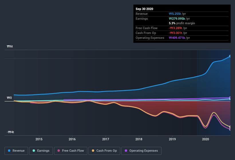Toggle the Operating Expenses legend item
This screenshot has width=235, height=160.
(141, 151)
